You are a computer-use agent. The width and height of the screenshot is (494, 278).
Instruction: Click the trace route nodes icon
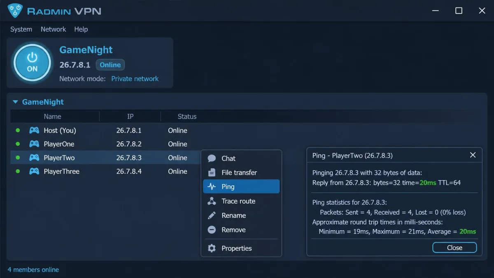click(x=212, y=201)
